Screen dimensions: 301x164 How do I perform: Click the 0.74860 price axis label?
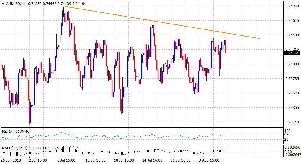pos(292,6)
